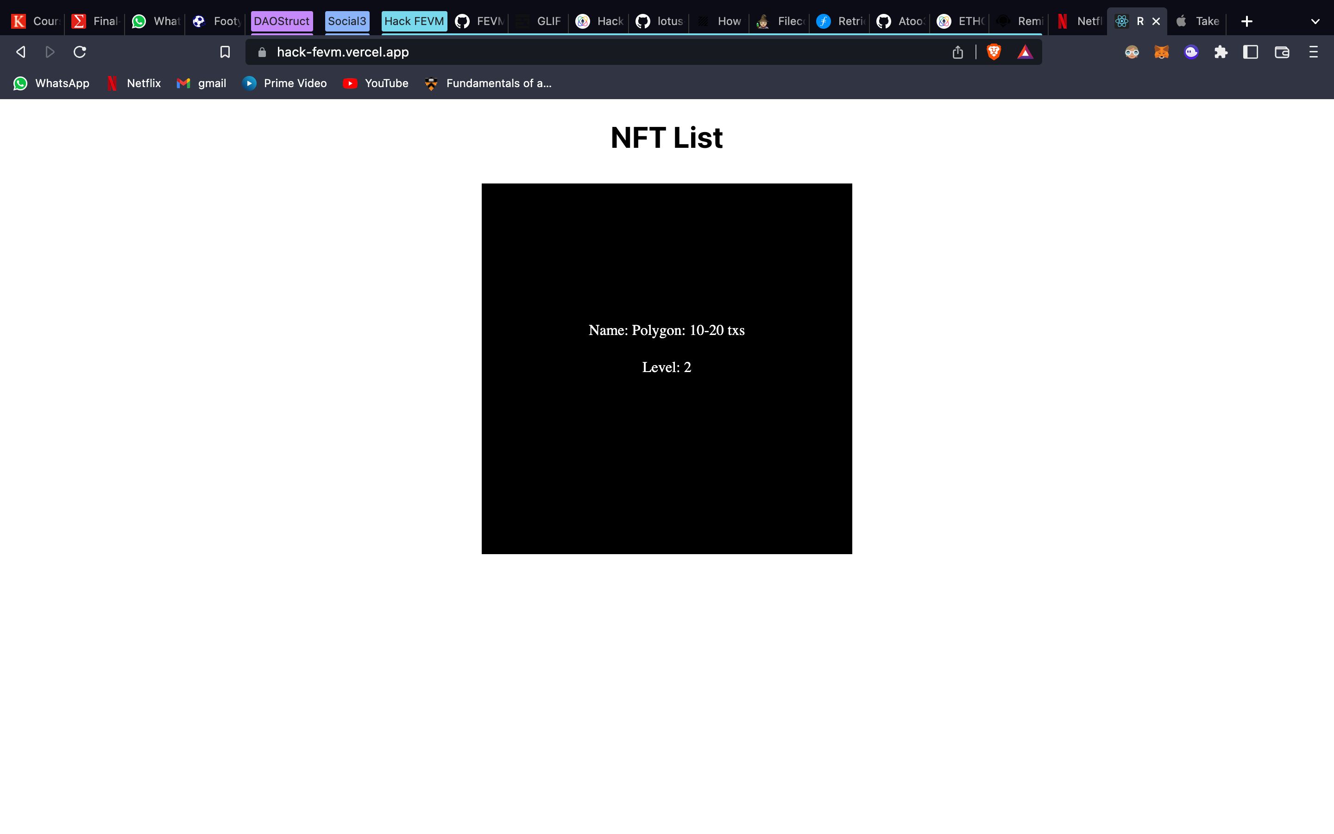1334x834 pixels.
Task: Click the Brave Shields lion icon
Action: (x=994, y=52)
